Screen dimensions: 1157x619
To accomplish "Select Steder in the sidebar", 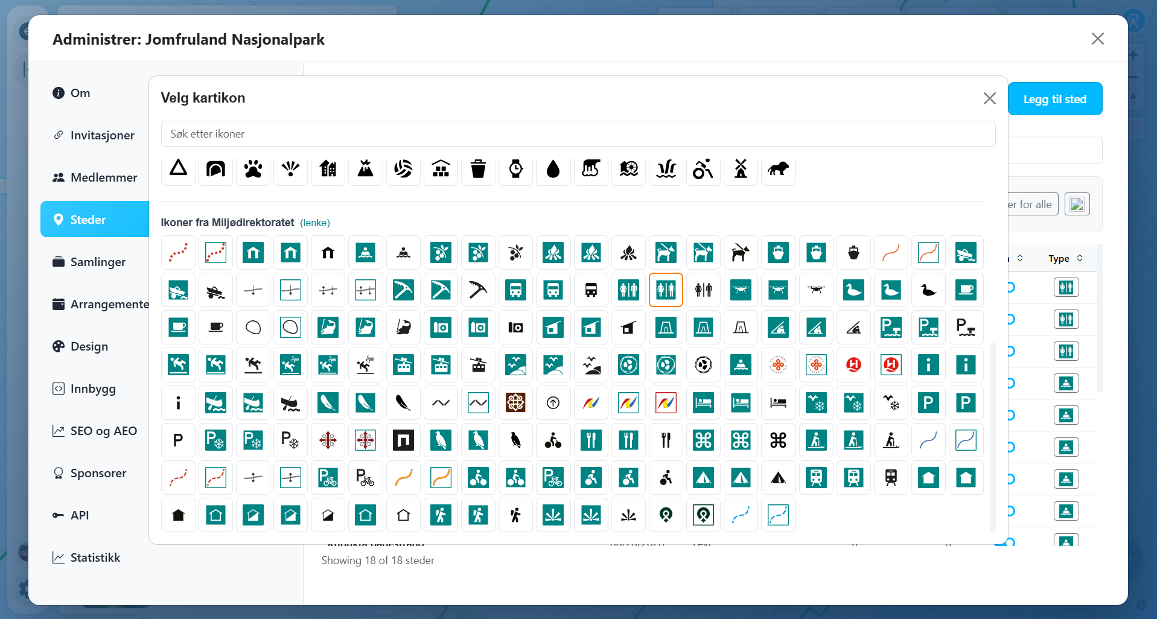I will 95,220.
